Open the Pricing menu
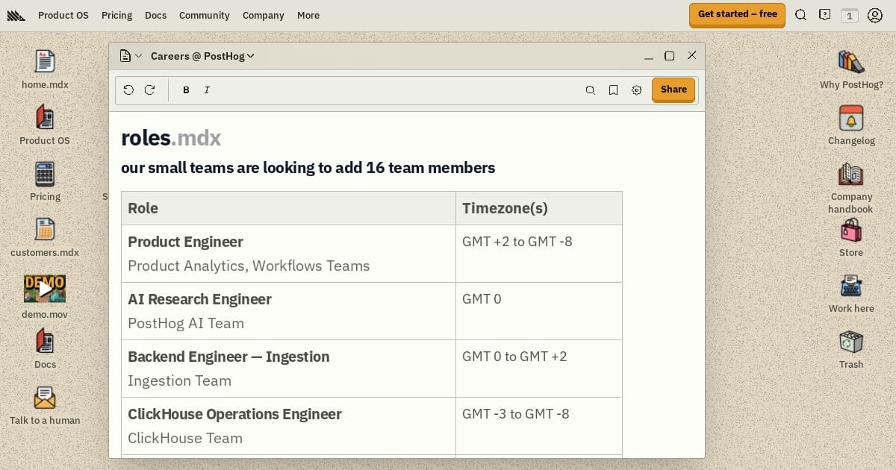 pos(116,15)
